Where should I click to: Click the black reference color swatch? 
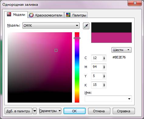111,27
